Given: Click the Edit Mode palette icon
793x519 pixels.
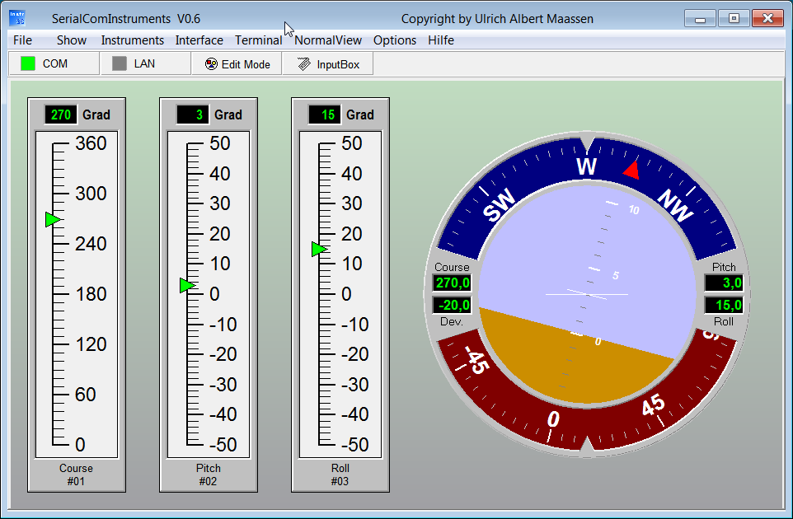Looking at the screenshot, I should (x=211, y=64).
